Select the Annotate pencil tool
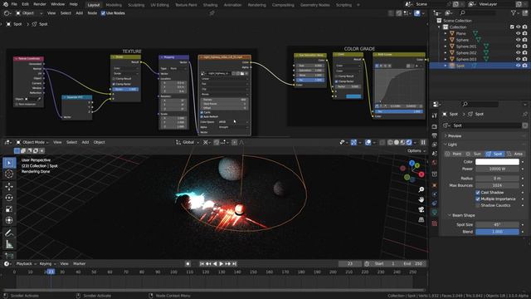531x299 pixels. [9, 233]
